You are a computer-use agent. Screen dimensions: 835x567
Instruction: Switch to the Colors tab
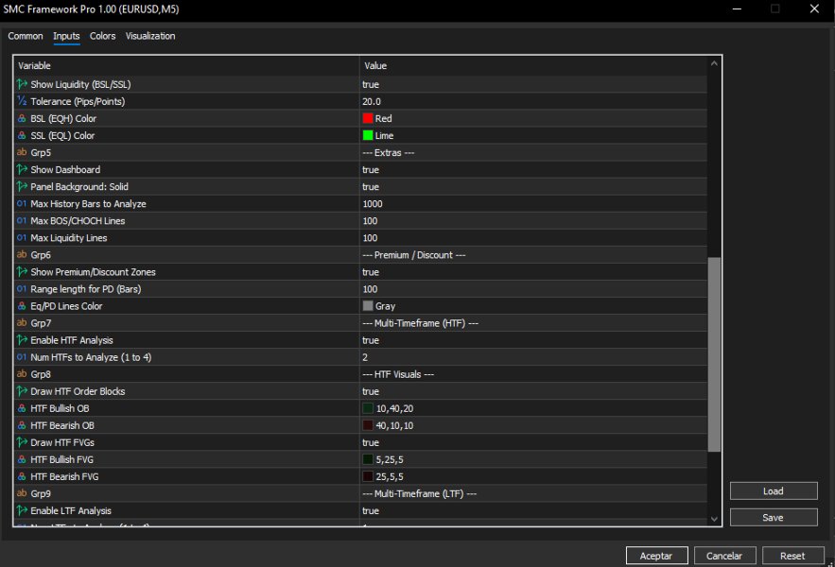pyautogui.click(x=102, y=36)
